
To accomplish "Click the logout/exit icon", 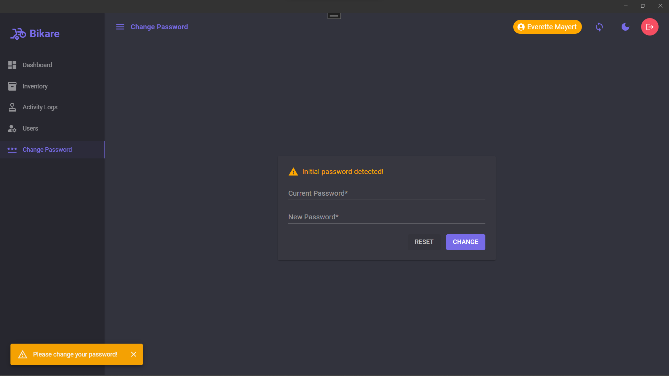I will point(649,26).
